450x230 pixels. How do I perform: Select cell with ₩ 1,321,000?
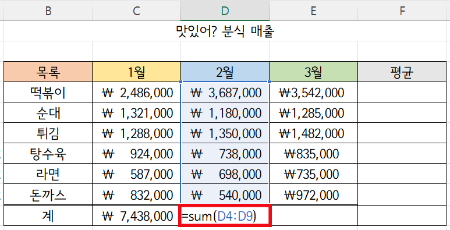tap(136, 112)
